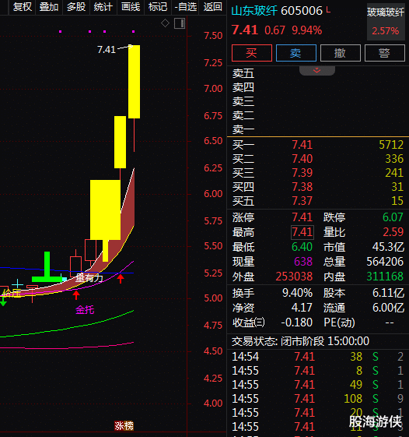Select the 叠加 overlay toolbar item

(49, 7)
